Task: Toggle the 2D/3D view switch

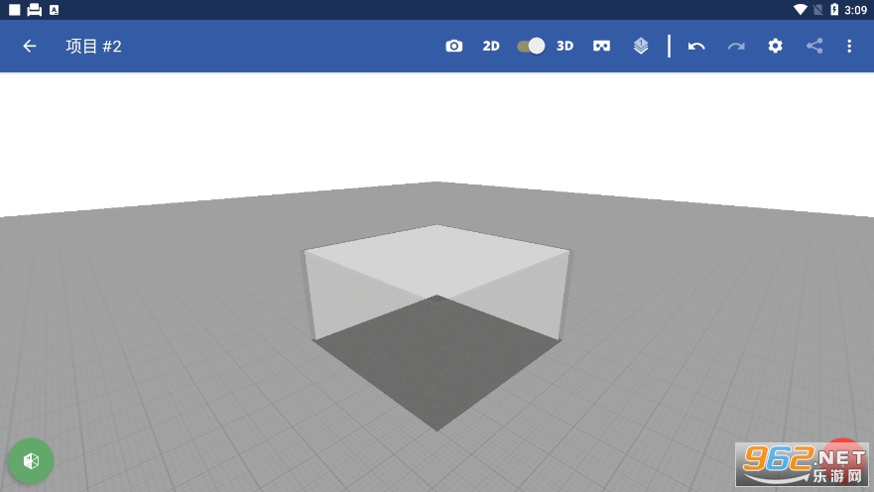Action: click(x=531, y=46)
